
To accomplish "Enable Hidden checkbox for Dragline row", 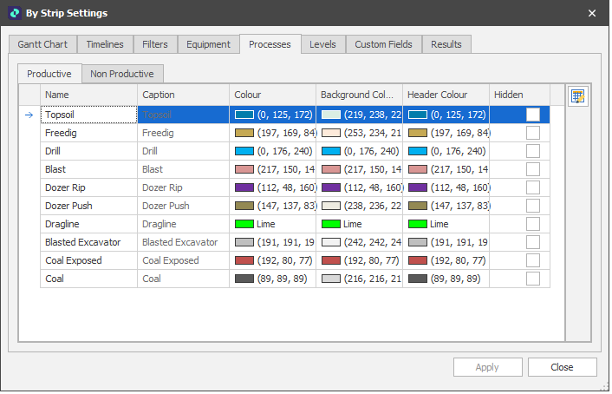I will tap(532, 224).
